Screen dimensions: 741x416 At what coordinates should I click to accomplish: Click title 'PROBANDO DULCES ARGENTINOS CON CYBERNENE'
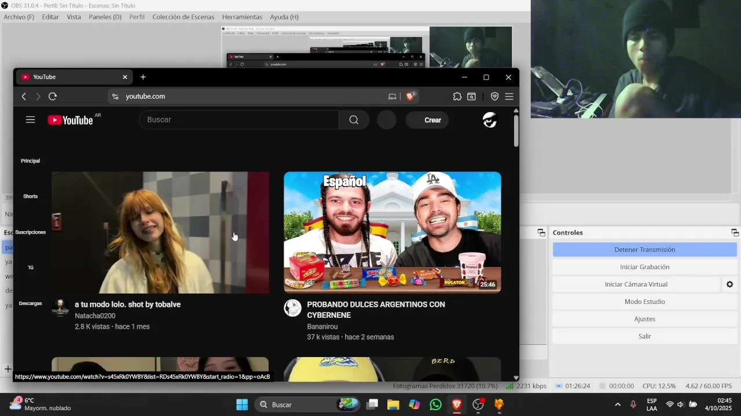click(376, 310)
